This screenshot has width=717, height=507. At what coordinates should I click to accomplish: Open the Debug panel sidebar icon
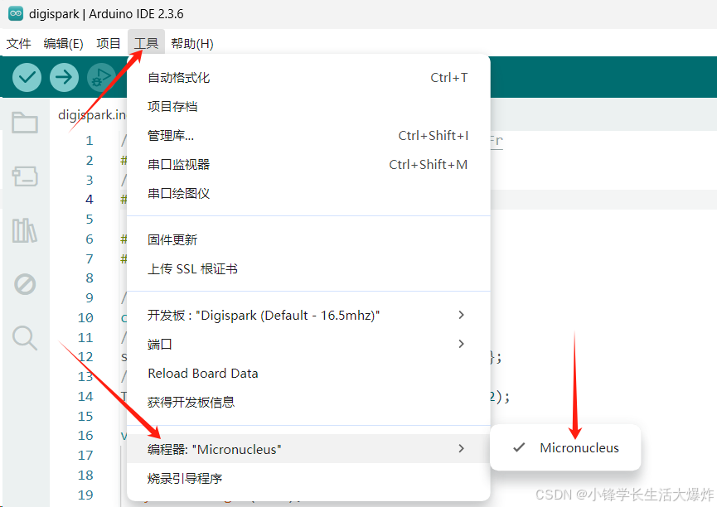(x=25, y=283)
